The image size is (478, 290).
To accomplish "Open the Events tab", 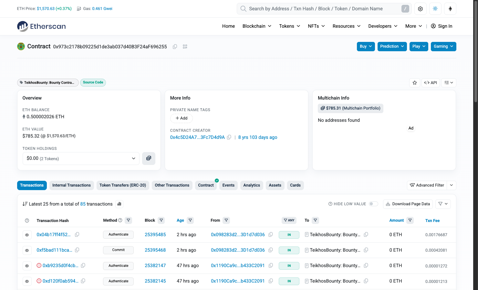I will click(228, 185).
